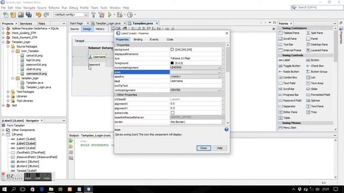
Task: Click the Redo toolbar icon
Action: tap(46, 14)
